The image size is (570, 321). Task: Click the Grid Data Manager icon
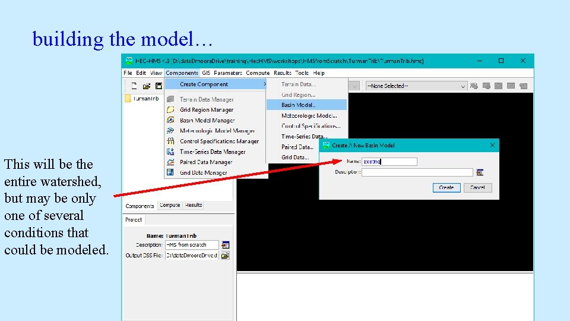[x=170, y=172]
